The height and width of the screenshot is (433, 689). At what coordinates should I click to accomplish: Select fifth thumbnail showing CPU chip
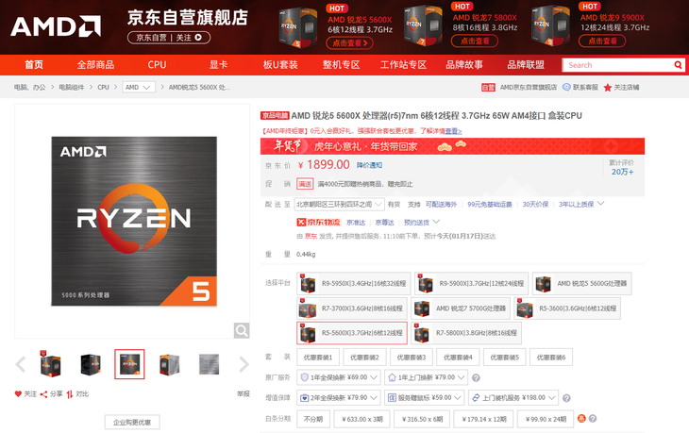[x=209, y=364]
